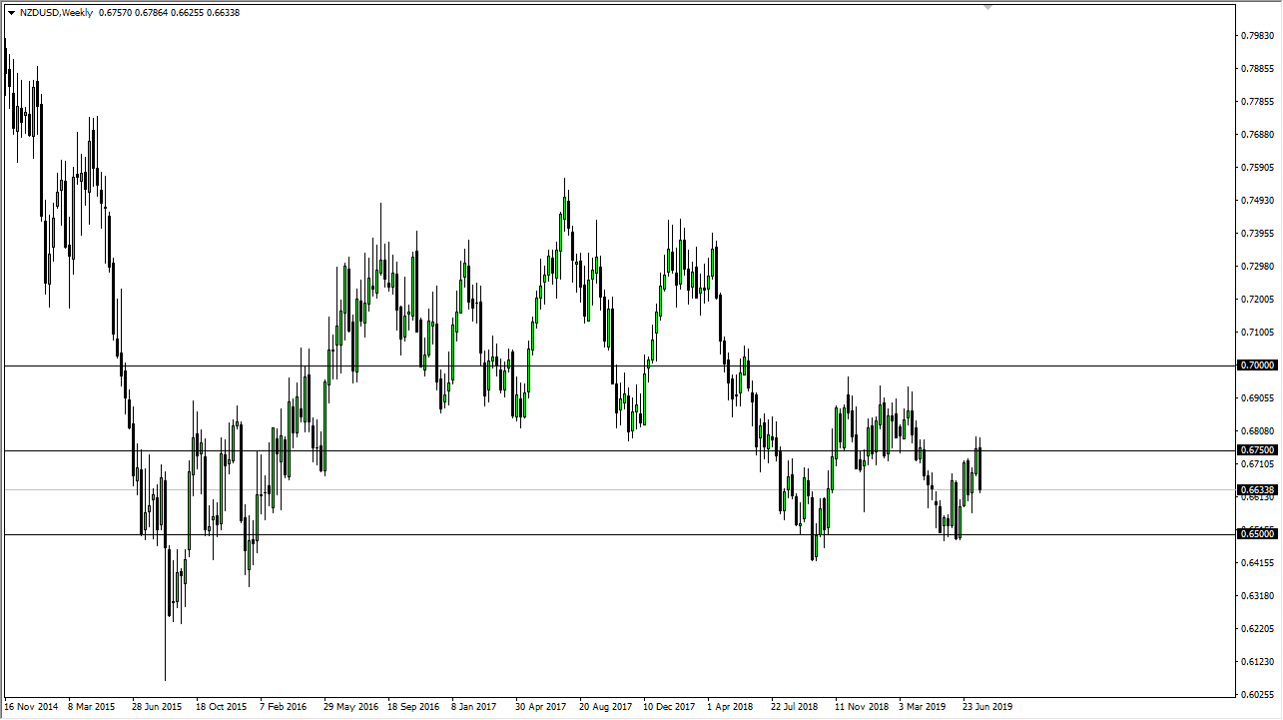Click the 16 Nov 2014 axis label
This screenshot has height=720, width=1283.
[32, 706]
